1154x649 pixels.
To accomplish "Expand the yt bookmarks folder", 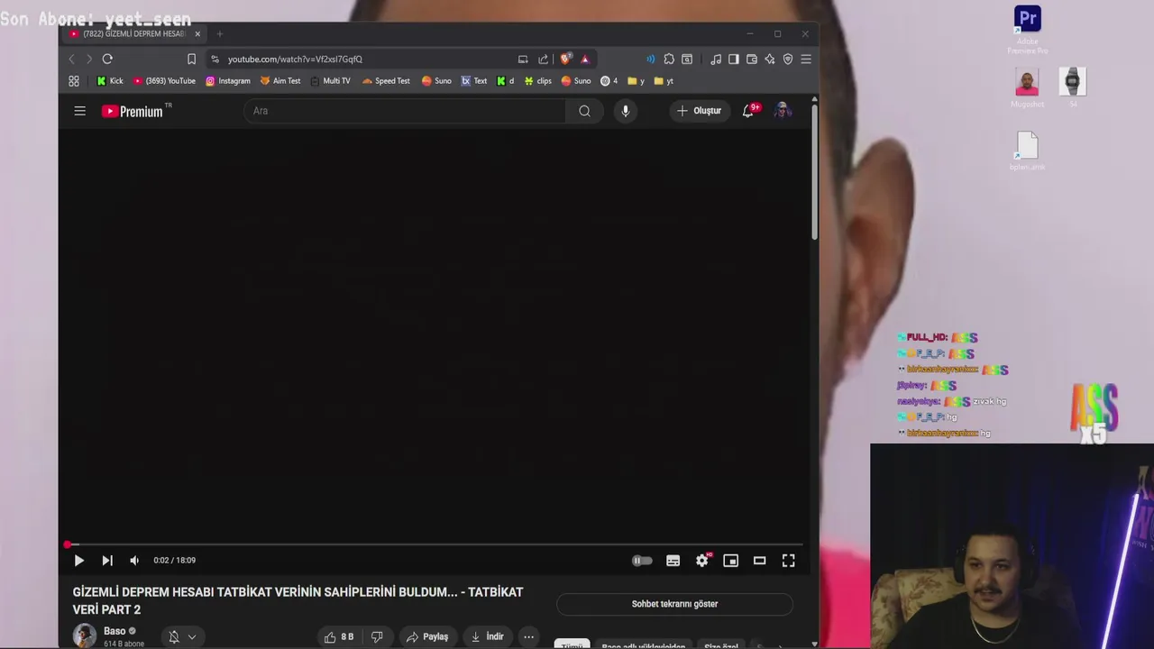I will [x=664, y=81].
